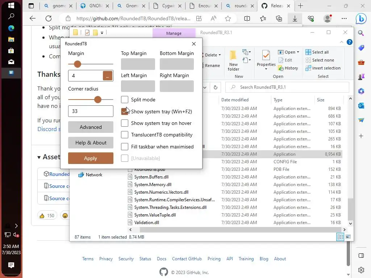
Task: Open File Explorer from taskbar
Action: click(x=11, y=39)
